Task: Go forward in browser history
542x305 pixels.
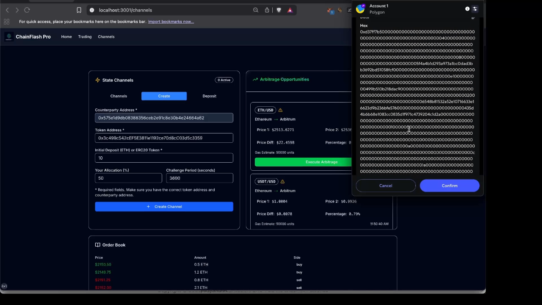Action: tap(17, 10)
